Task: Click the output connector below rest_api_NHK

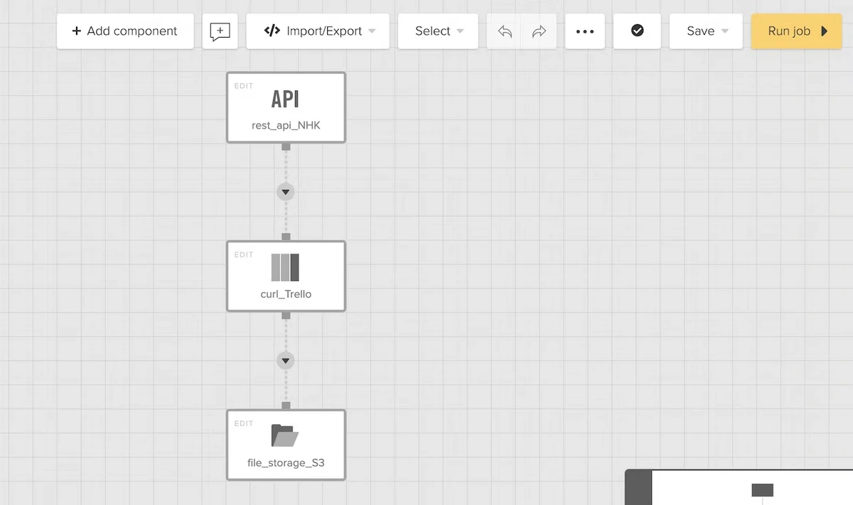Action: point(286,147)
